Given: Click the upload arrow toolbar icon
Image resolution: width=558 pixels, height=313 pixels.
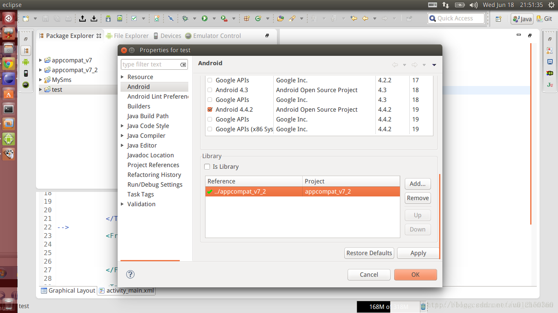Looking at the screenshot, I should (x=83, y=18).
